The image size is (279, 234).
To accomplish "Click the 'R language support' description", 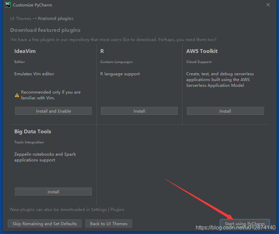I will pos(120,74).
